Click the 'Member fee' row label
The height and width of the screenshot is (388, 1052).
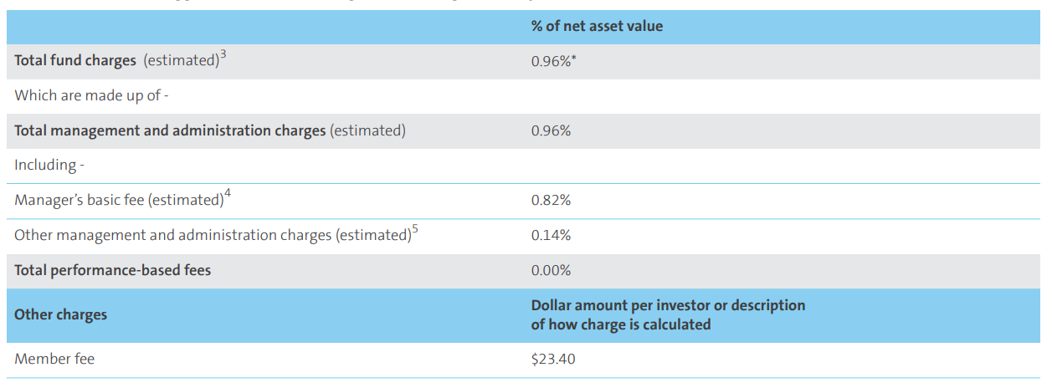tap(54, 360)
